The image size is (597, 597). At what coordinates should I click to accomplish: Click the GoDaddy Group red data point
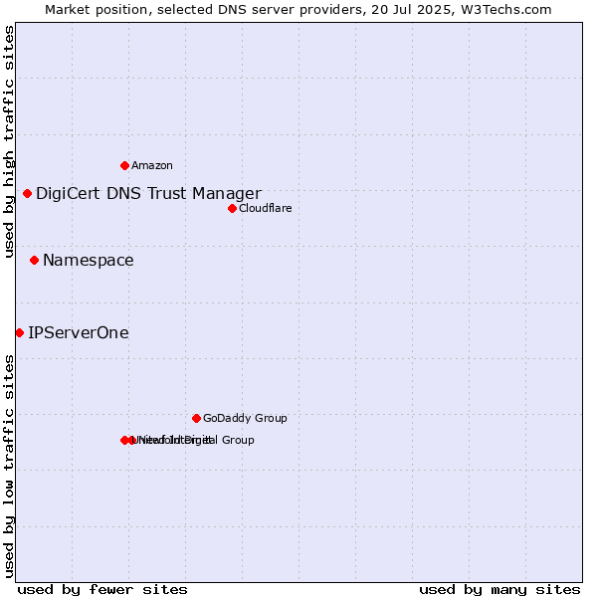(196, 419)
